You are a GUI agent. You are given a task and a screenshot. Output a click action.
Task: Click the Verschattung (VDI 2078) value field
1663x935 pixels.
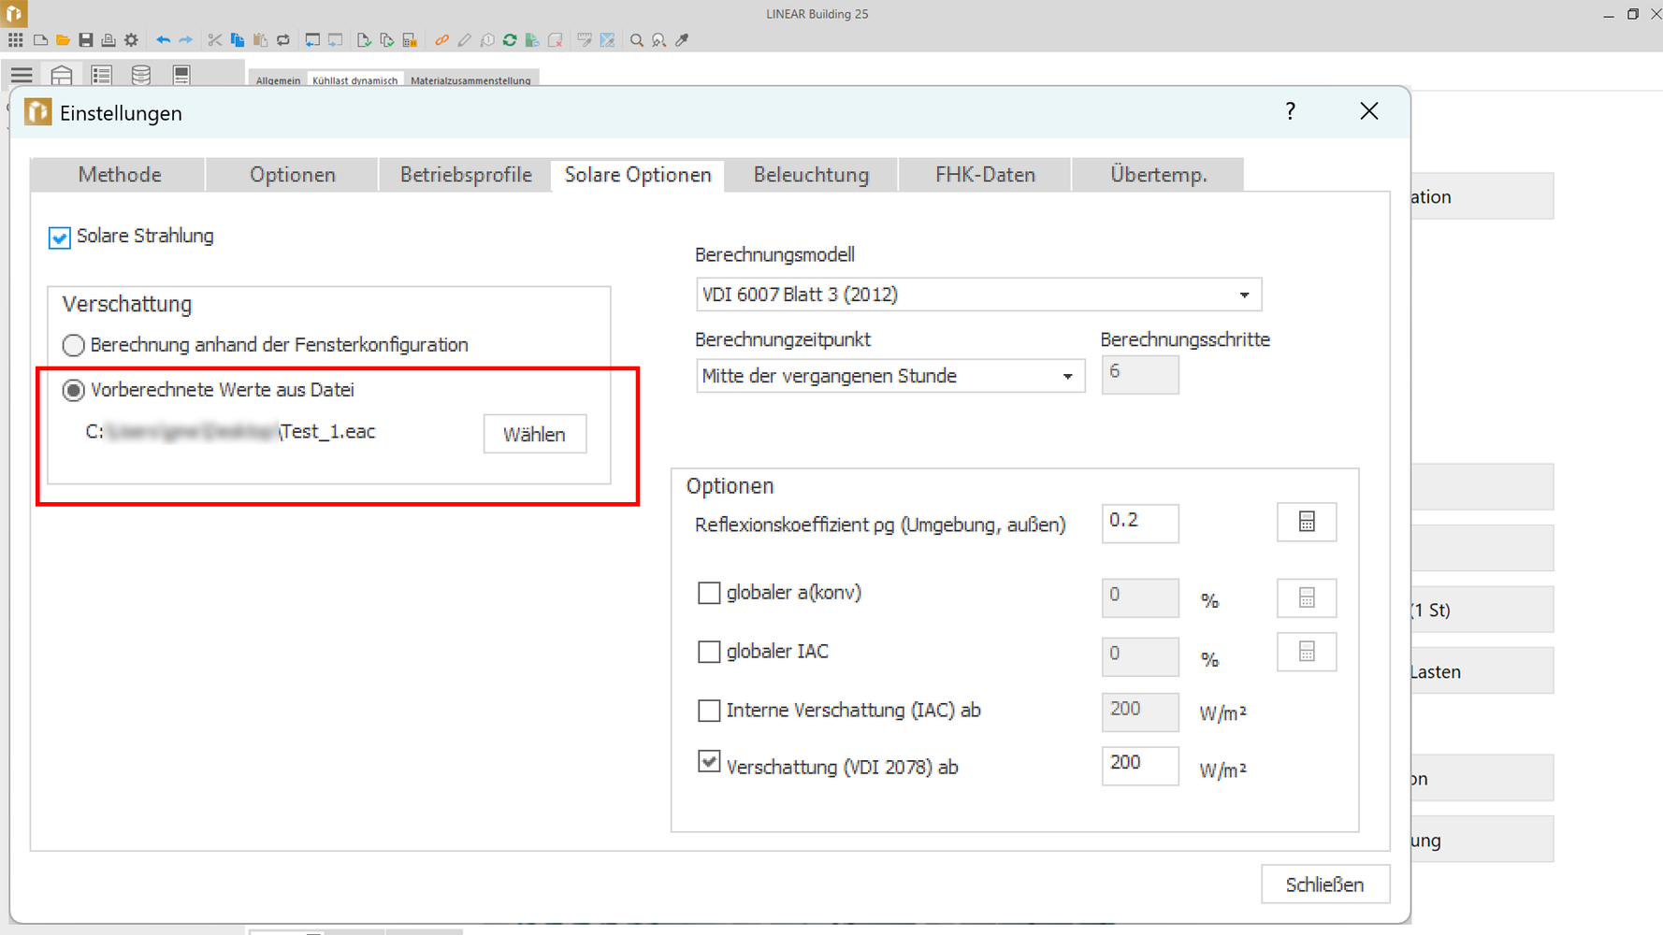pos(1139,764)
